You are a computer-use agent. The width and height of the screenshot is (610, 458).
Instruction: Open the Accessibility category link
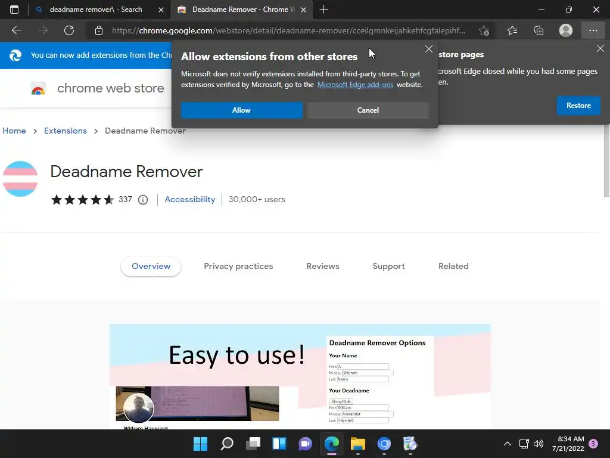pyautogui.click(x=190, y=199)
